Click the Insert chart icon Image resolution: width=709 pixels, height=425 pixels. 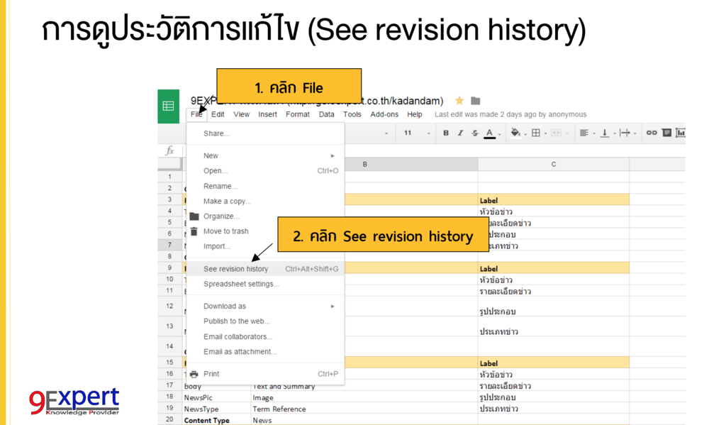[x=681, y=133]
